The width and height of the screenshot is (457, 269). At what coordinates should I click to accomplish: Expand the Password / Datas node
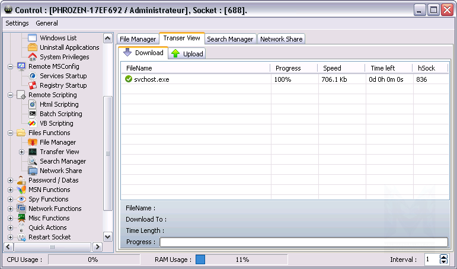click(10, 180)
